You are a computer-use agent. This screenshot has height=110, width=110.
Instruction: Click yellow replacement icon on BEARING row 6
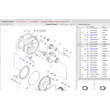point(85,40)
